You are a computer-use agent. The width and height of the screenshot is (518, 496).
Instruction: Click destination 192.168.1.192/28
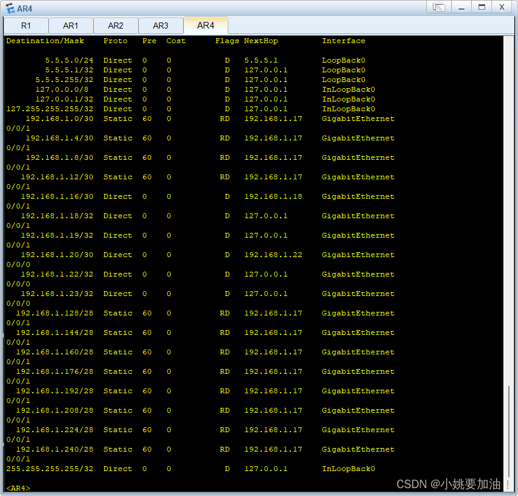55,391
